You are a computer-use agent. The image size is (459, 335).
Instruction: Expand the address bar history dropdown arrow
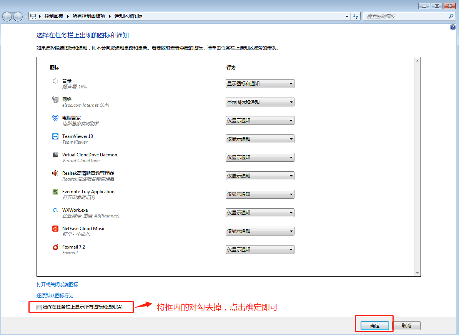pyautogui.click(x=347, y=17)
